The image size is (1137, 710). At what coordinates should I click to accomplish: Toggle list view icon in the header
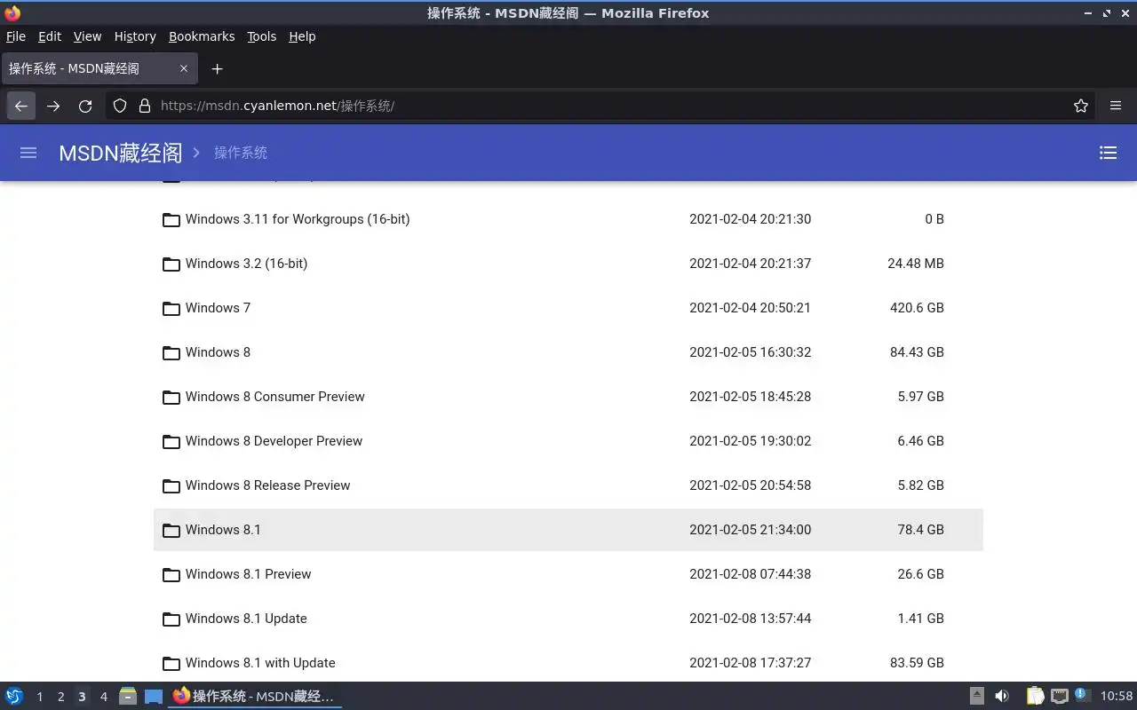click(1108, 153)
